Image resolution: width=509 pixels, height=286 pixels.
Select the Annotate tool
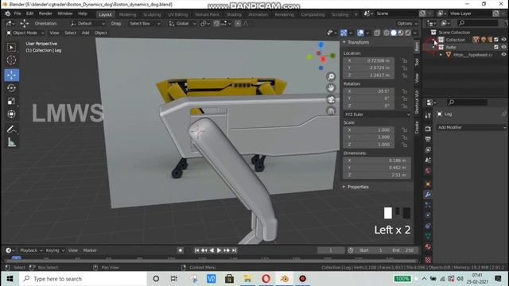pos(11,129)
